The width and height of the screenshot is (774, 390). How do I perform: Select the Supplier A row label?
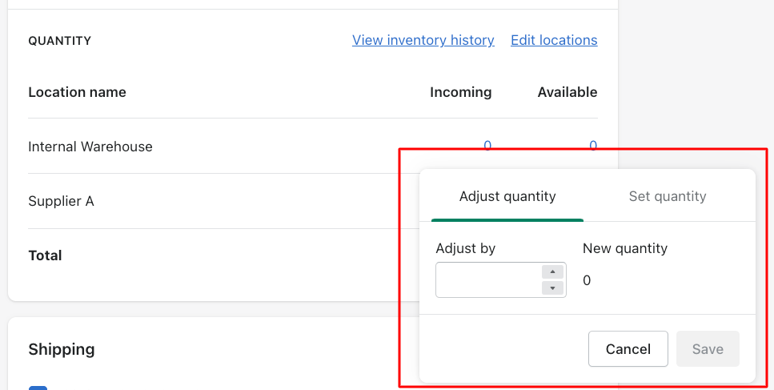click(61, 201)
